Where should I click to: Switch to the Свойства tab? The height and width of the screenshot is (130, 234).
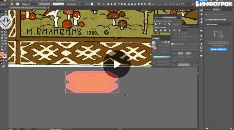[208, 9]
